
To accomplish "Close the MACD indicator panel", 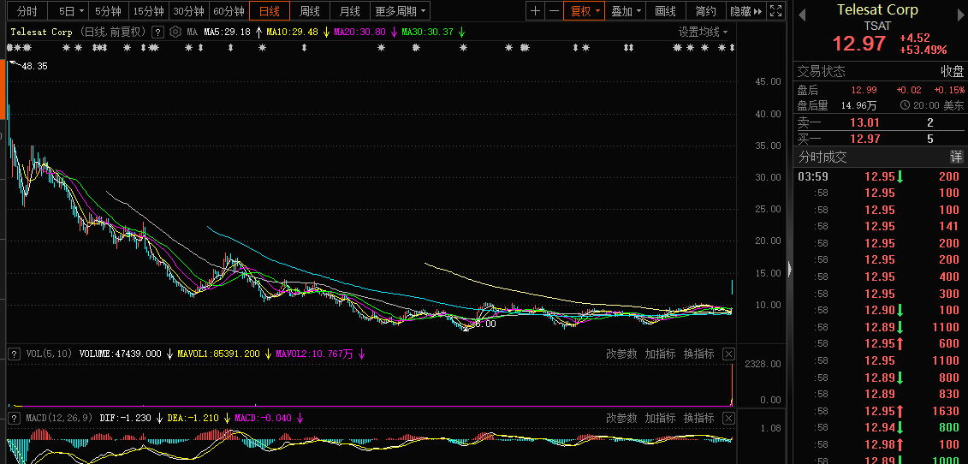I will [x=729, y=419].
